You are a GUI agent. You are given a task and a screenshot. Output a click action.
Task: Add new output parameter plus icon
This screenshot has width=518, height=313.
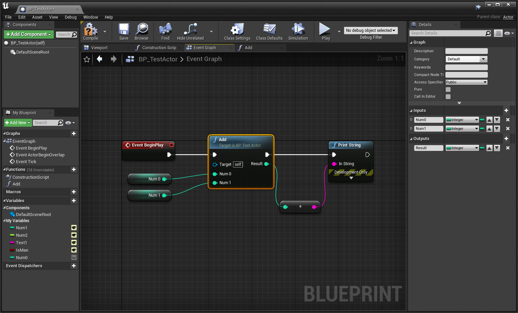(x=506, y=139)
